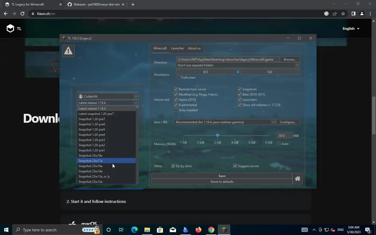Click browser back arrow

[6, 14]
